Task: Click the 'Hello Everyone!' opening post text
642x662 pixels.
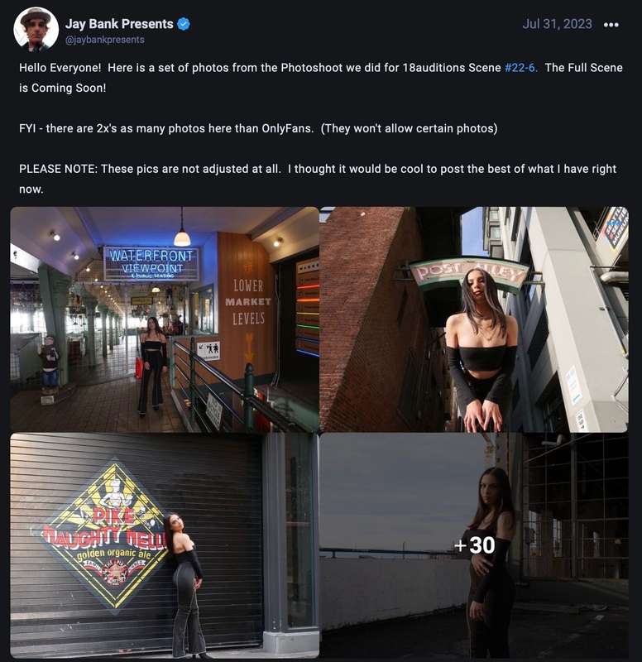Action: (x=60, y=68)
